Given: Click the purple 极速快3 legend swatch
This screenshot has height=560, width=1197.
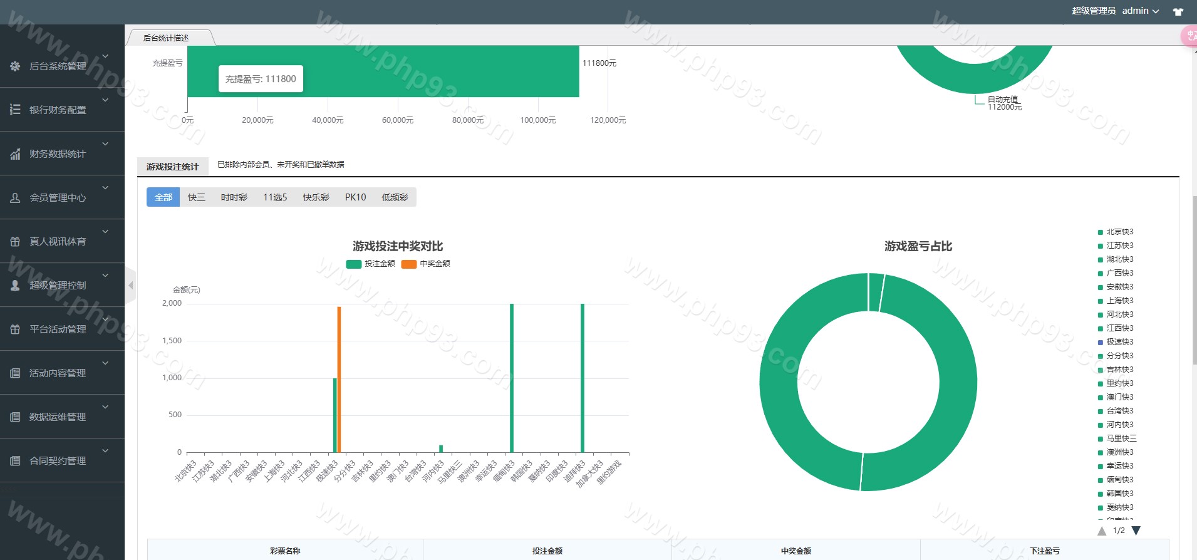Looking at the screenshot, I should coord(1101,342).
